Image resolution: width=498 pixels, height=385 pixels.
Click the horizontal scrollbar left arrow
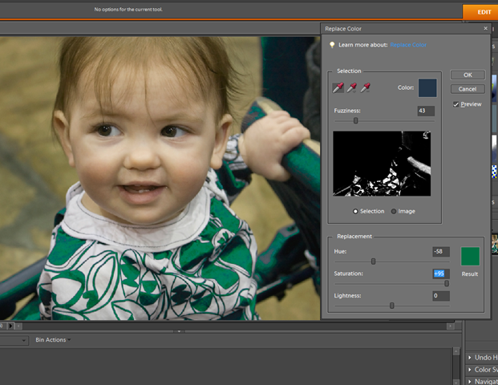click(x=18, y=326)
